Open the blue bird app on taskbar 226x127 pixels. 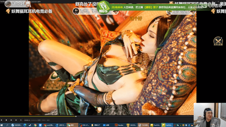[x=40, y=125]
